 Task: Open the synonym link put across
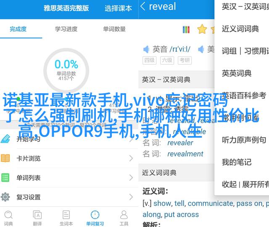click(181, 214)
